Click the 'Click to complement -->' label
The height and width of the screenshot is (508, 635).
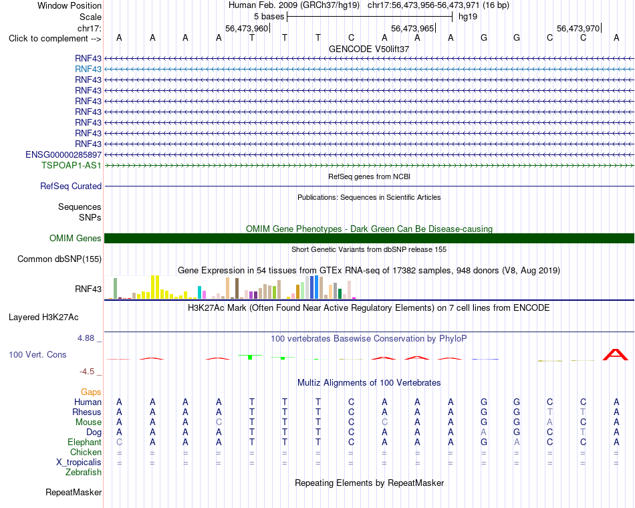point(55,39)
